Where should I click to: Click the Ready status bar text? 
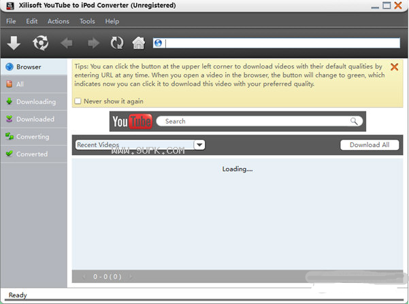pyautogui.click(x=18, y=295)
